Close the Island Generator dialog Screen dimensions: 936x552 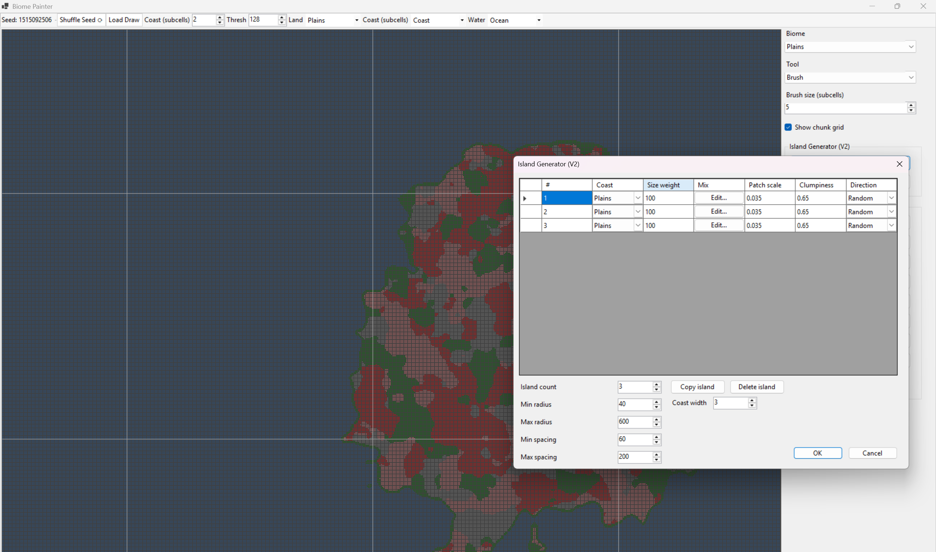click(899, 164)
